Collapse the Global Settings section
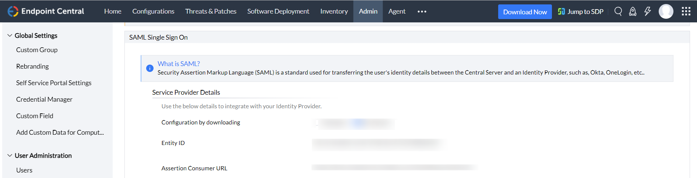 pos(10,36)
